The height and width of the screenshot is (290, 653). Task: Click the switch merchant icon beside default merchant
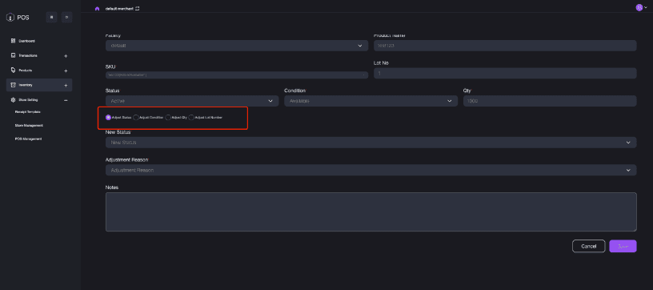tap(137, 8)
